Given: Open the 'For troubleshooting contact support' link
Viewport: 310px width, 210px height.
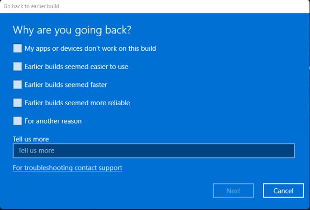Looking at the screenshot, I should (x=67, y=168).
